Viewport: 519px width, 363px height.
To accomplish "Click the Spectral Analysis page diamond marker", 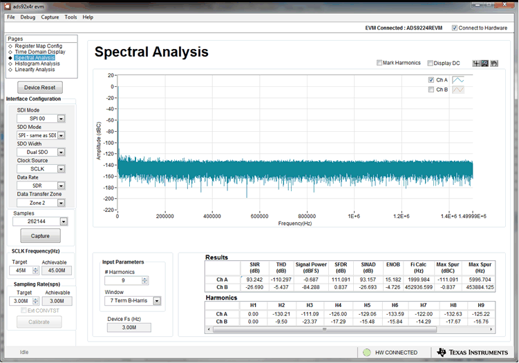I will [10, 58].
